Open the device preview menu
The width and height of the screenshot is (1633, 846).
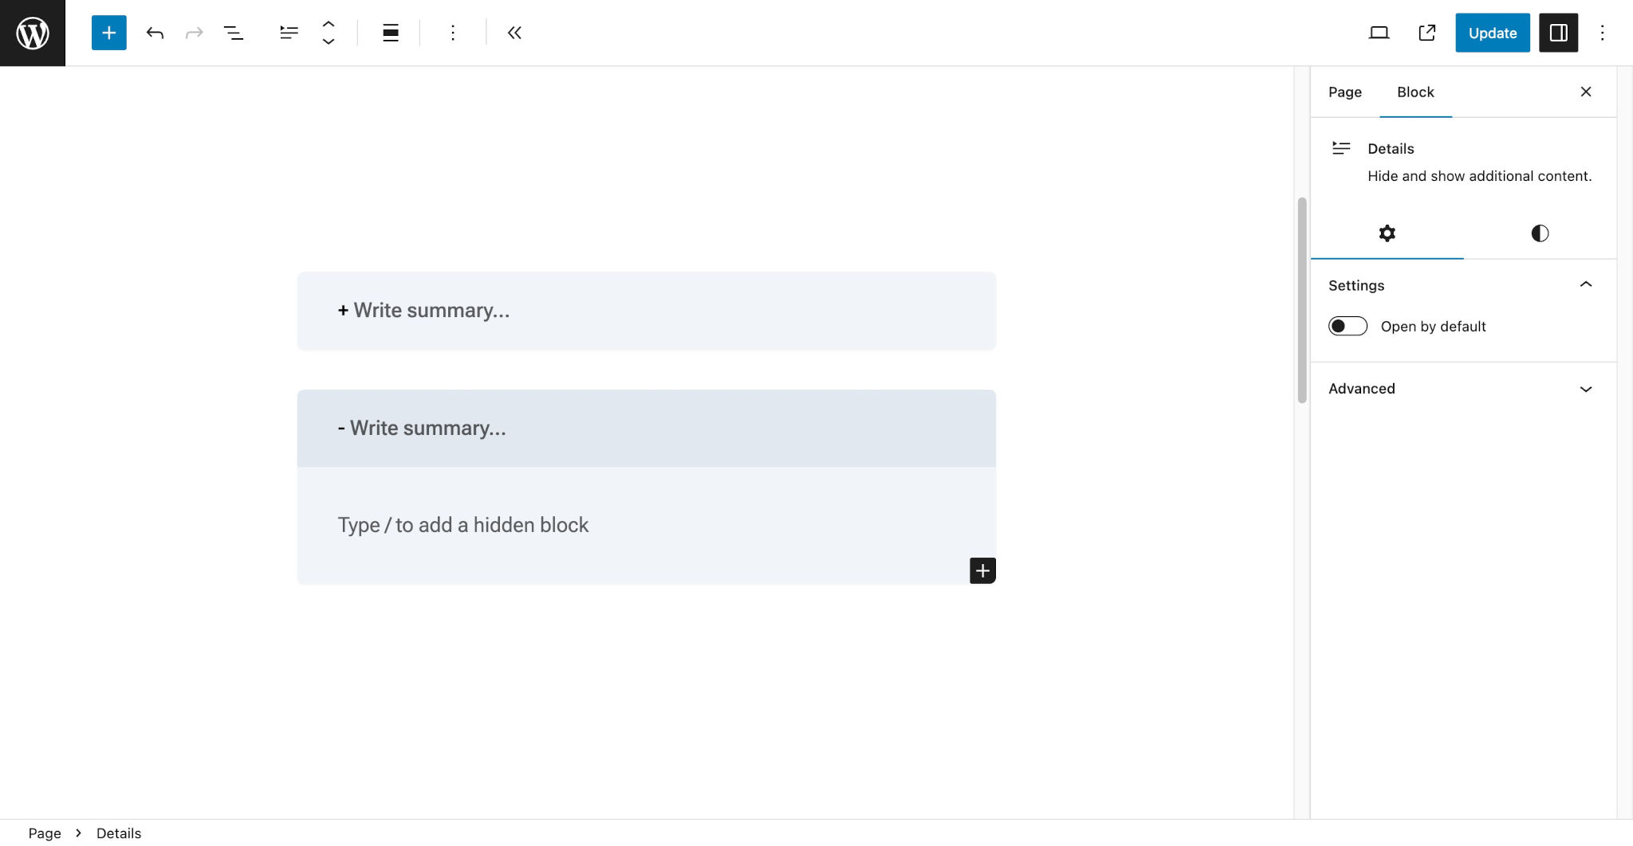coord(1379,33)
